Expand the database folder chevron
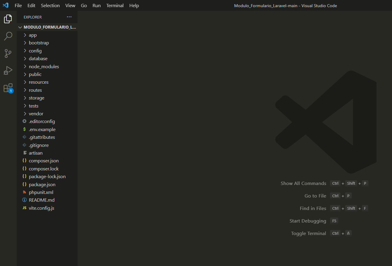Image resolution: width=392 pixels, height=266 pixels. coord(25,59)
